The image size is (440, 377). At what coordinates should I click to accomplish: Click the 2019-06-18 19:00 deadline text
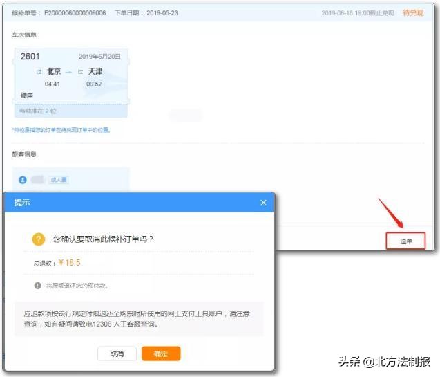click(x=358, y=13)
